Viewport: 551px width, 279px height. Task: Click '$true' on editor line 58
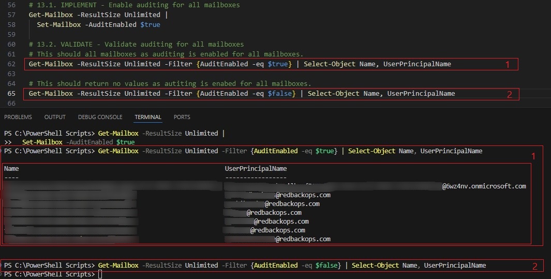tap(150, 25)
